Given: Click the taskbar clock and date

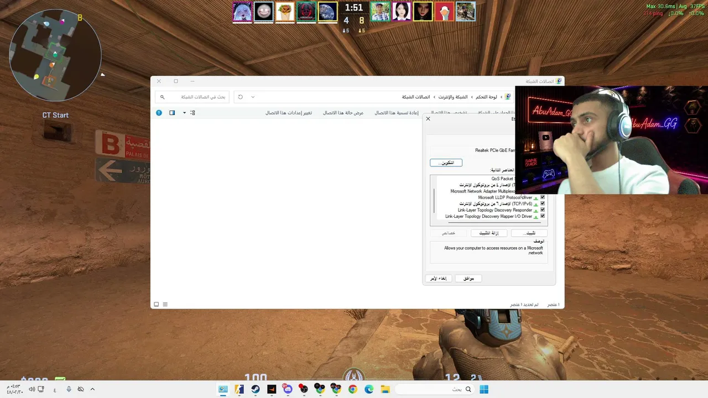Looking at the screenshot, I should tap(14, 389).
